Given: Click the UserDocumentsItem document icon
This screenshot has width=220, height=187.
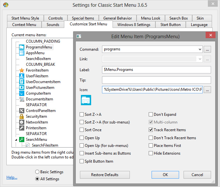Looking at the screenshot, I should point(22,82).
